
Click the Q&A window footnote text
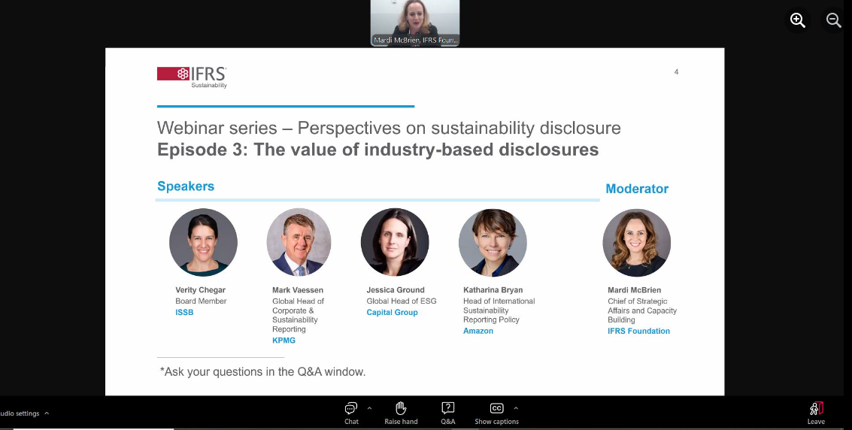click(x=262, y=372)
